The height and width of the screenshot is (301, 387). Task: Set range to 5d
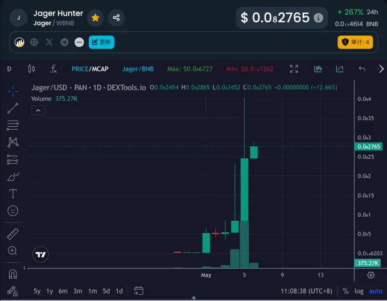click(x=106, y=291)
